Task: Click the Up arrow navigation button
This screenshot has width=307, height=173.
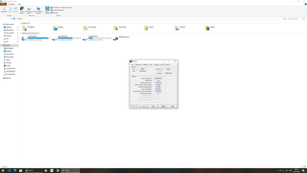Action: coord(11,19)
